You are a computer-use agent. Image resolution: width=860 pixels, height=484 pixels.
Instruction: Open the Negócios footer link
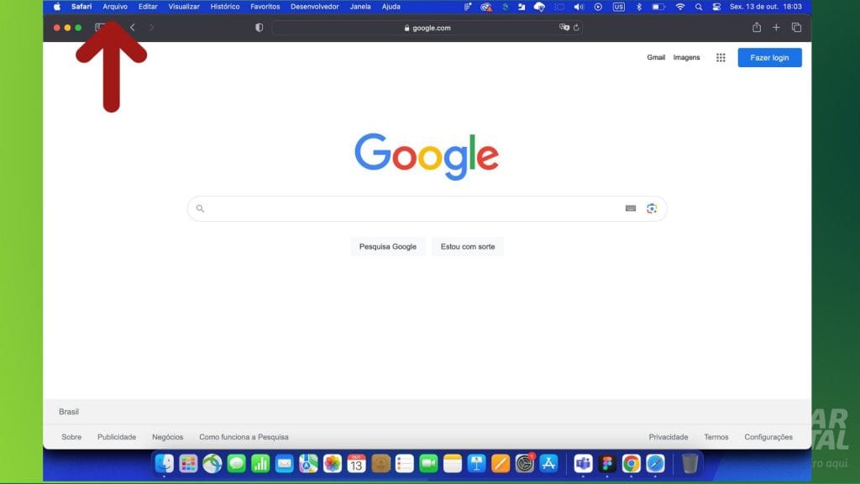(168, 437)
